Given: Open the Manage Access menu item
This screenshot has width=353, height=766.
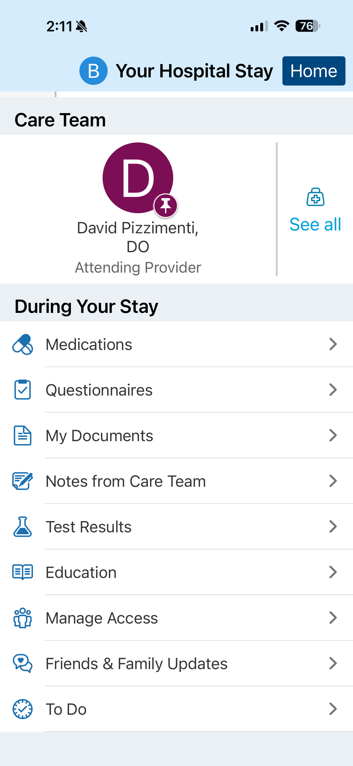Looking at the screenshot, I should [102, 618].
